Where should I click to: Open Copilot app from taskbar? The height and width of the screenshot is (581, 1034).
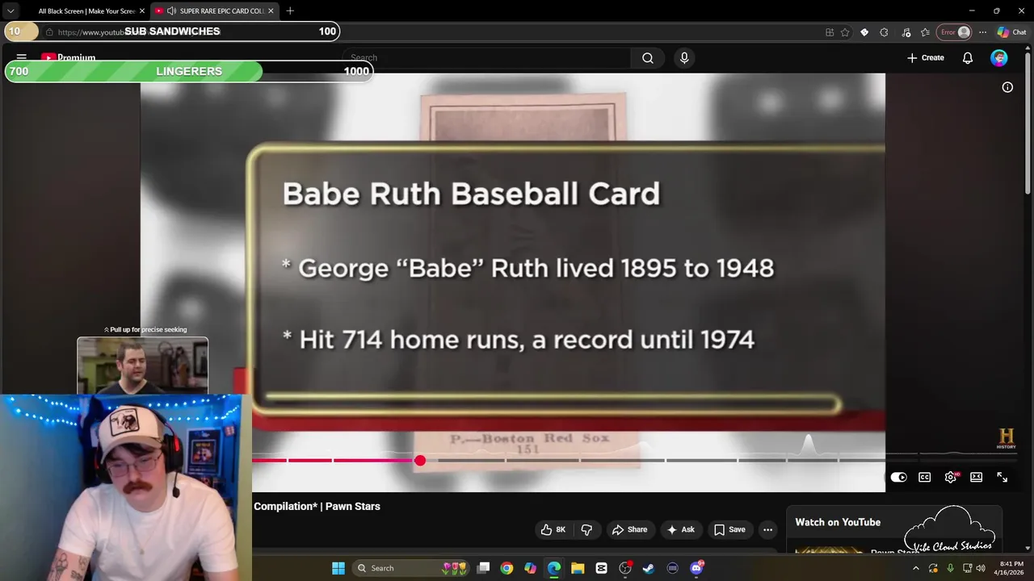click(x=530, y=568)
